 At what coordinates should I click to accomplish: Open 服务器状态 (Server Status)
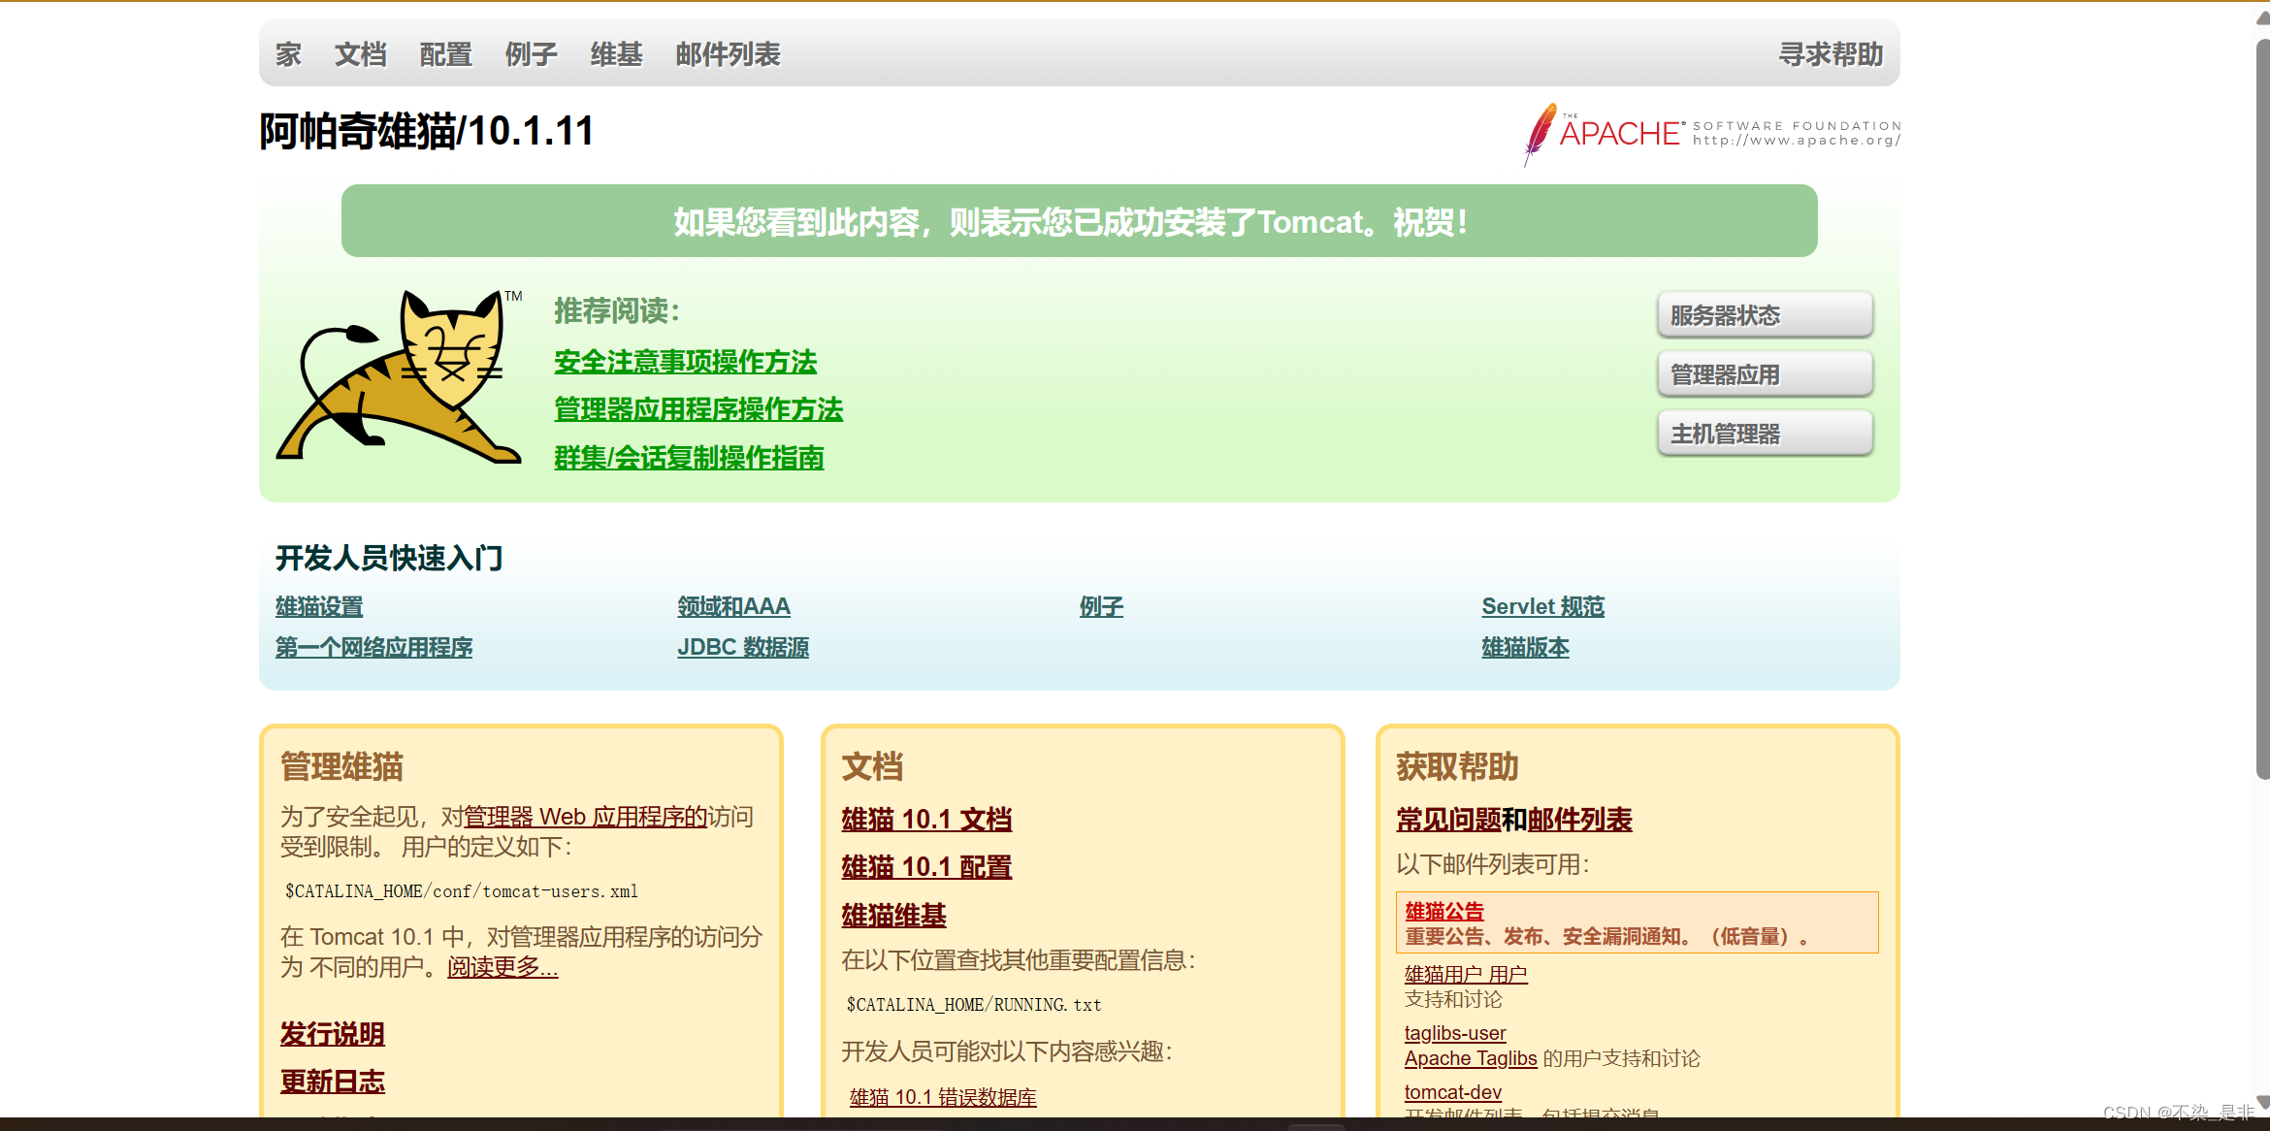pyautogui.click(x=1763, y=313)
